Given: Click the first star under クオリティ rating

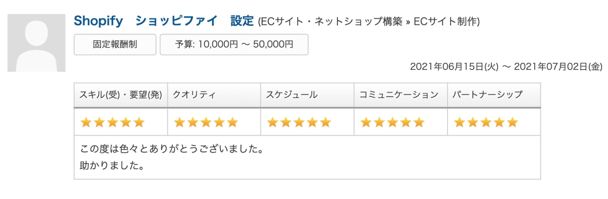Looking at the screenshot, I should pyautogui.click(x=179, y=122).
